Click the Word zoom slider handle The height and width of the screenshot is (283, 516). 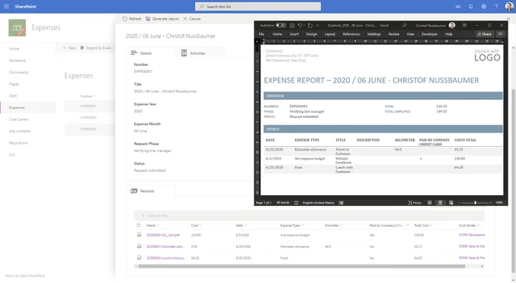click(x=475, y=203)
